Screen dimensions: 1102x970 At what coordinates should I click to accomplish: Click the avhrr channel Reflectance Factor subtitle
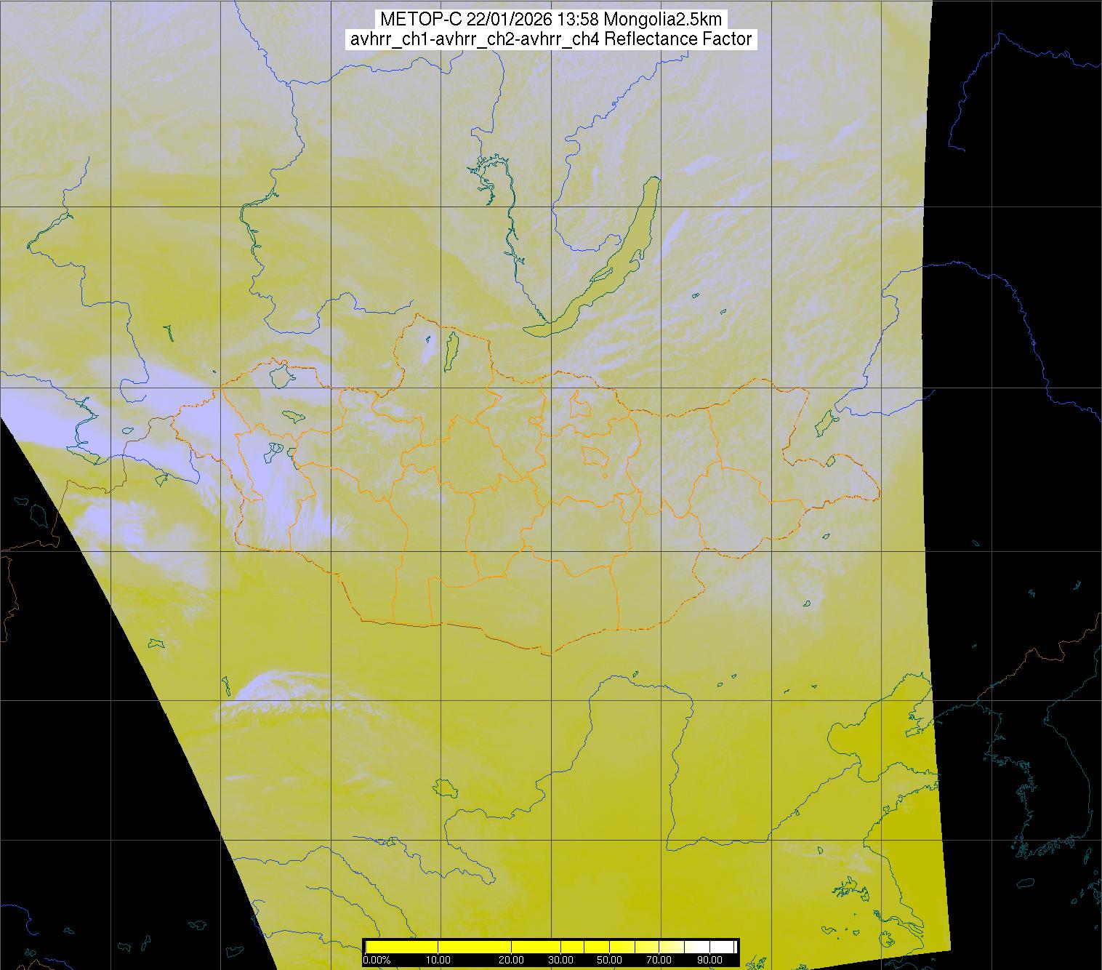(x=550, y=39)
